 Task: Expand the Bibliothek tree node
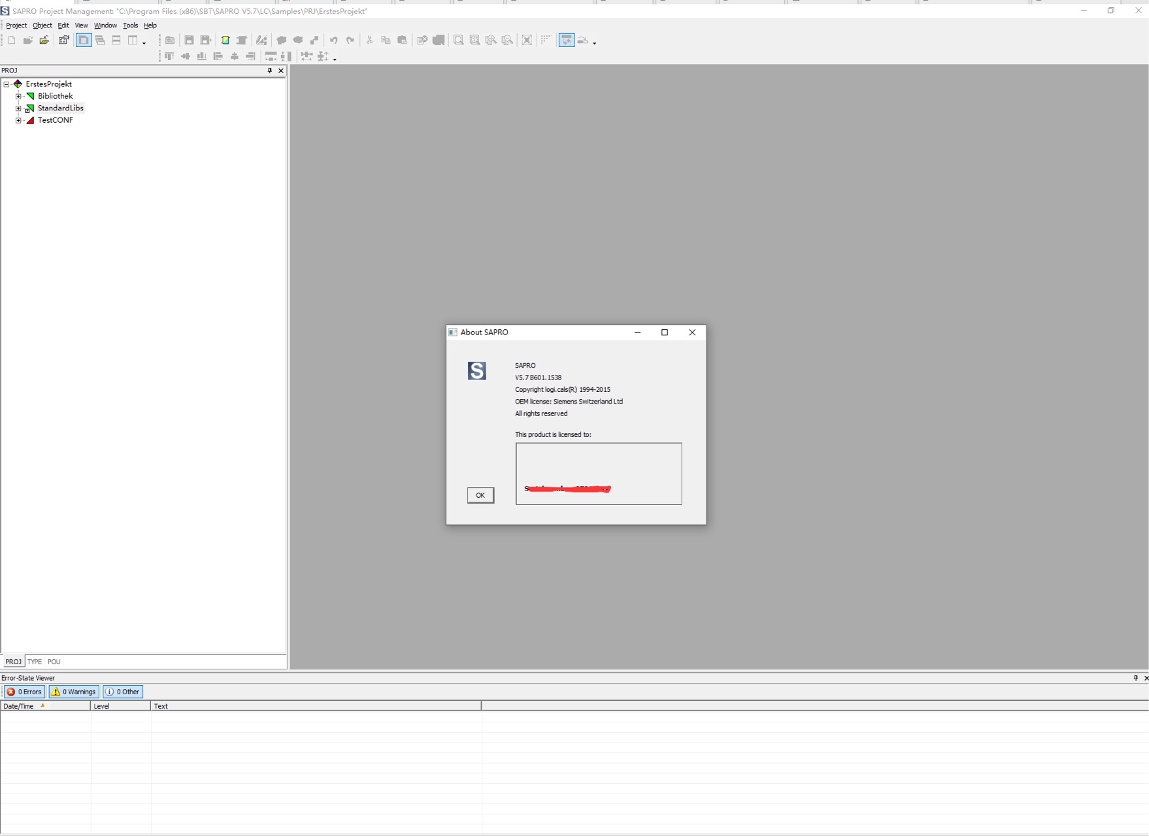click(18, 96)
